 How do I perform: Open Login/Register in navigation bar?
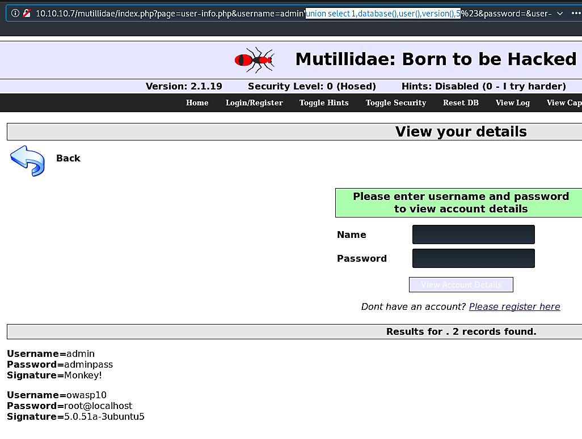pos(254,103)
